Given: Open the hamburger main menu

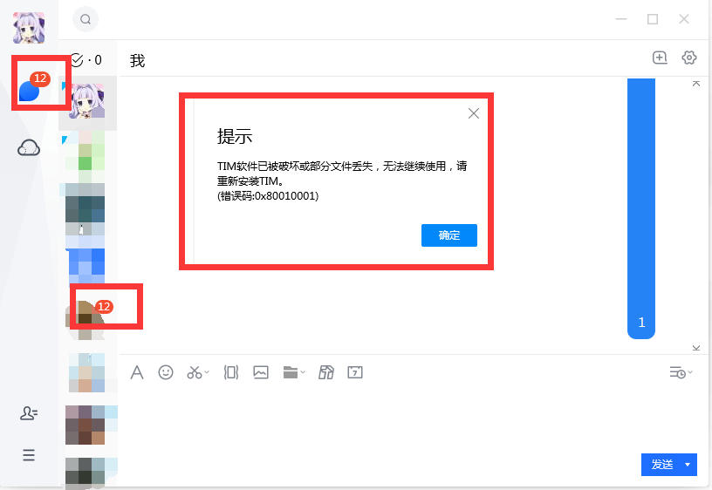Looking at the screenshot, I should (x=29, y=454).
